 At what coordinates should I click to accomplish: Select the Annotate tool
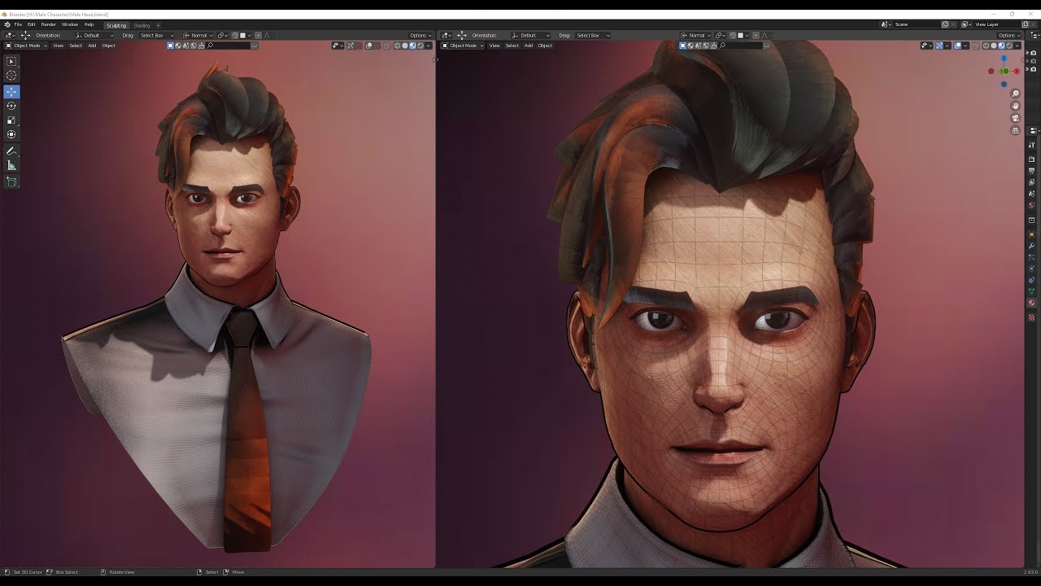point(11,151)
